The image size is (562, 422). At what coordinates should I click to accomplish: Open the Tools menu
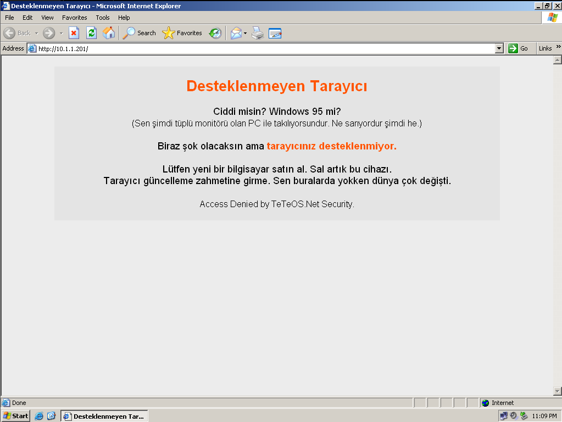click(x=103, y=18)
